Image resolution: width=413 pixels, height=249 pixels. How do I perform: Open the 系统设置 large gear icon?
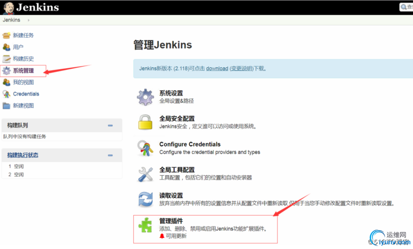(x=145, y=97)
